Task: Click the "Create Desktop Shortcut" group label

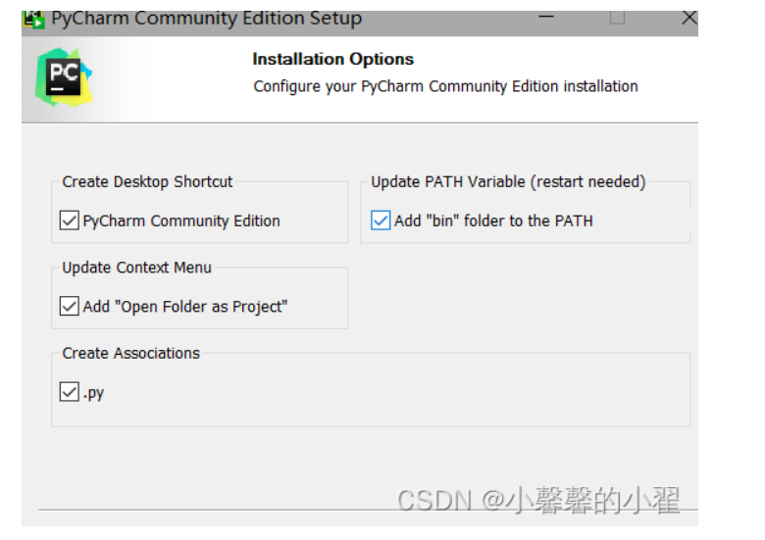Action: pos(147,181)
